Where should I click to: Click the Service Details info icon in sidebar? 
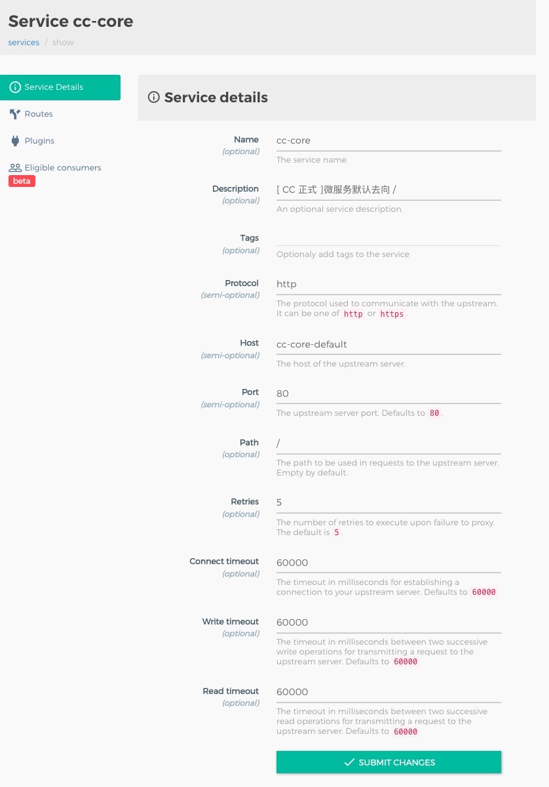click(x=15, y=87)
